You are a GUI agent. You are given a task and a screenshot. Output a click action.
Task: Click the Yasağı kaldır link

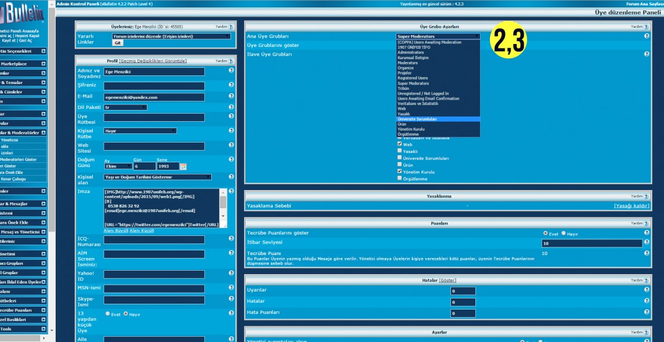click(631, 206)
